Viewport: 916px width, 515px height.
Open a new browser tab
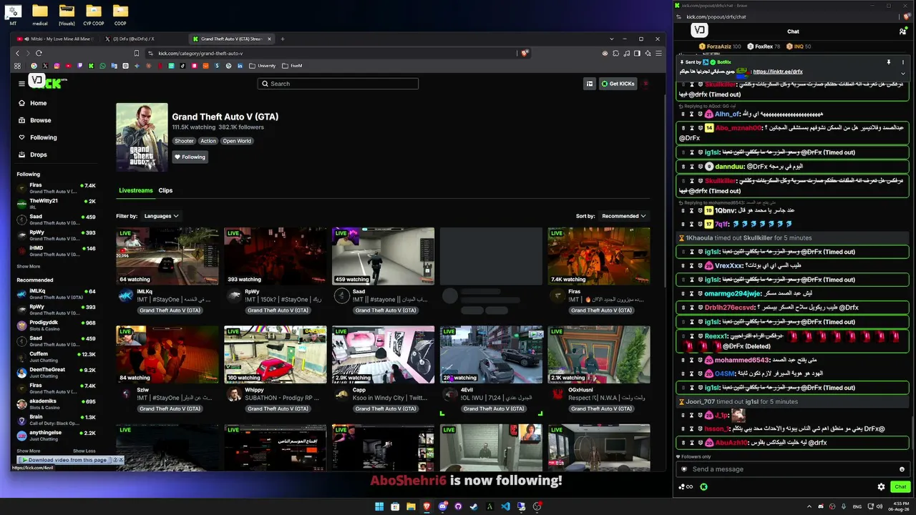pyautogui.click(x=283, y=39)
